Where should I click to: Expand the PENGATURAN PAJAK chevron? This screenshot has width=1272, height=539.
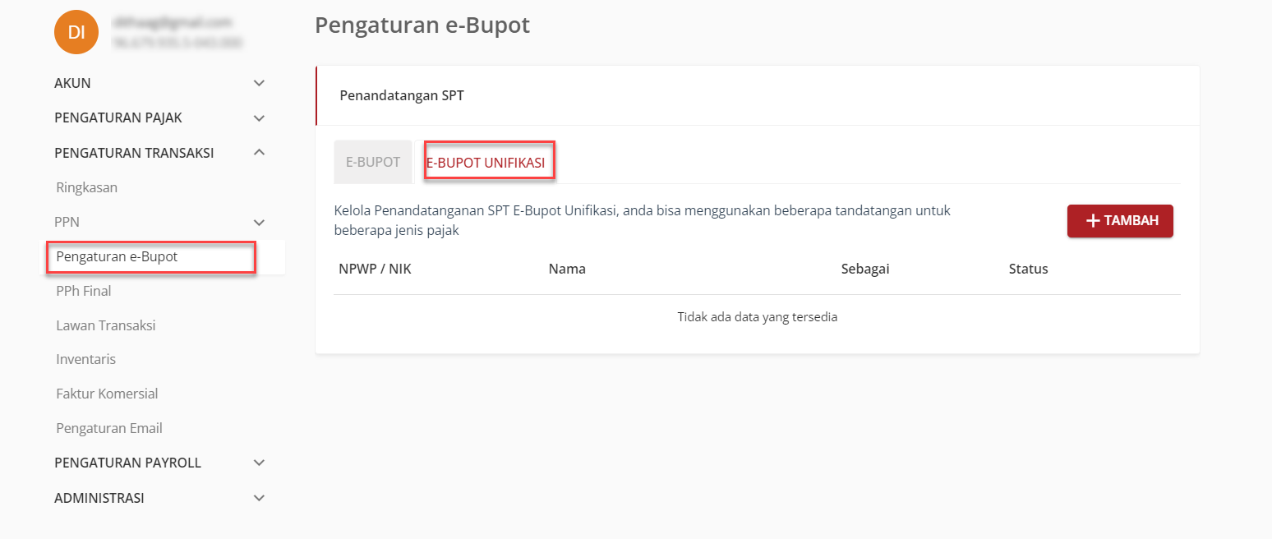click(259, 118)
